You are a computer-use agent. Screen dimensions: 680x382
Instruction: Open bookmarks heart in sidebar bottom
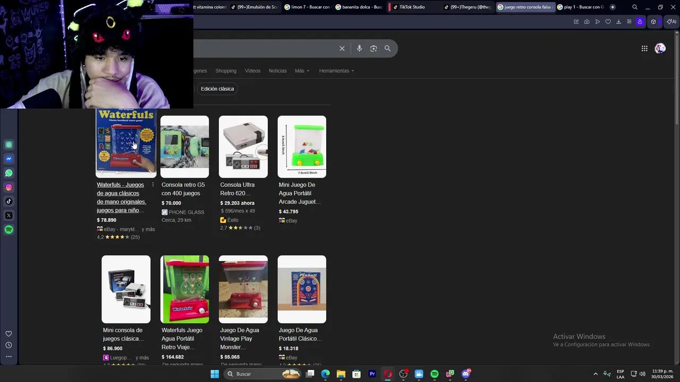(x=8, y=334)
